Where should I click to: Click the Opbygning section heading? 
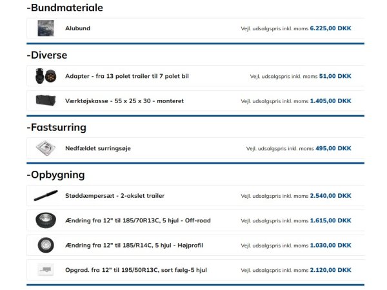55,175
